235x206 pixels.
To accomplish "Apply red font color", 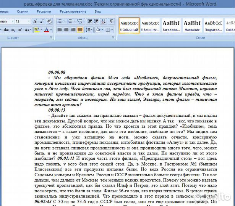I will click(x=47, y=30).
